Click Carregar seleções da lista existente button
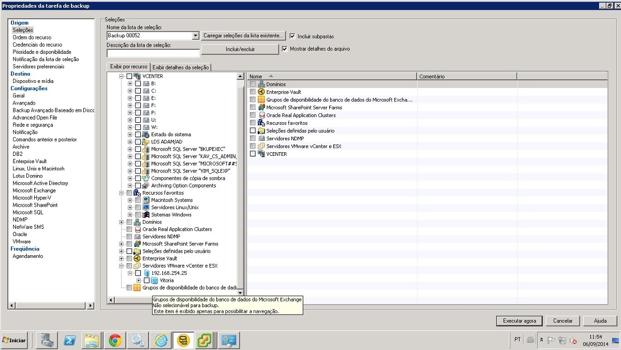The width and height of the screenshot is (621, 350). click(243, 36)
